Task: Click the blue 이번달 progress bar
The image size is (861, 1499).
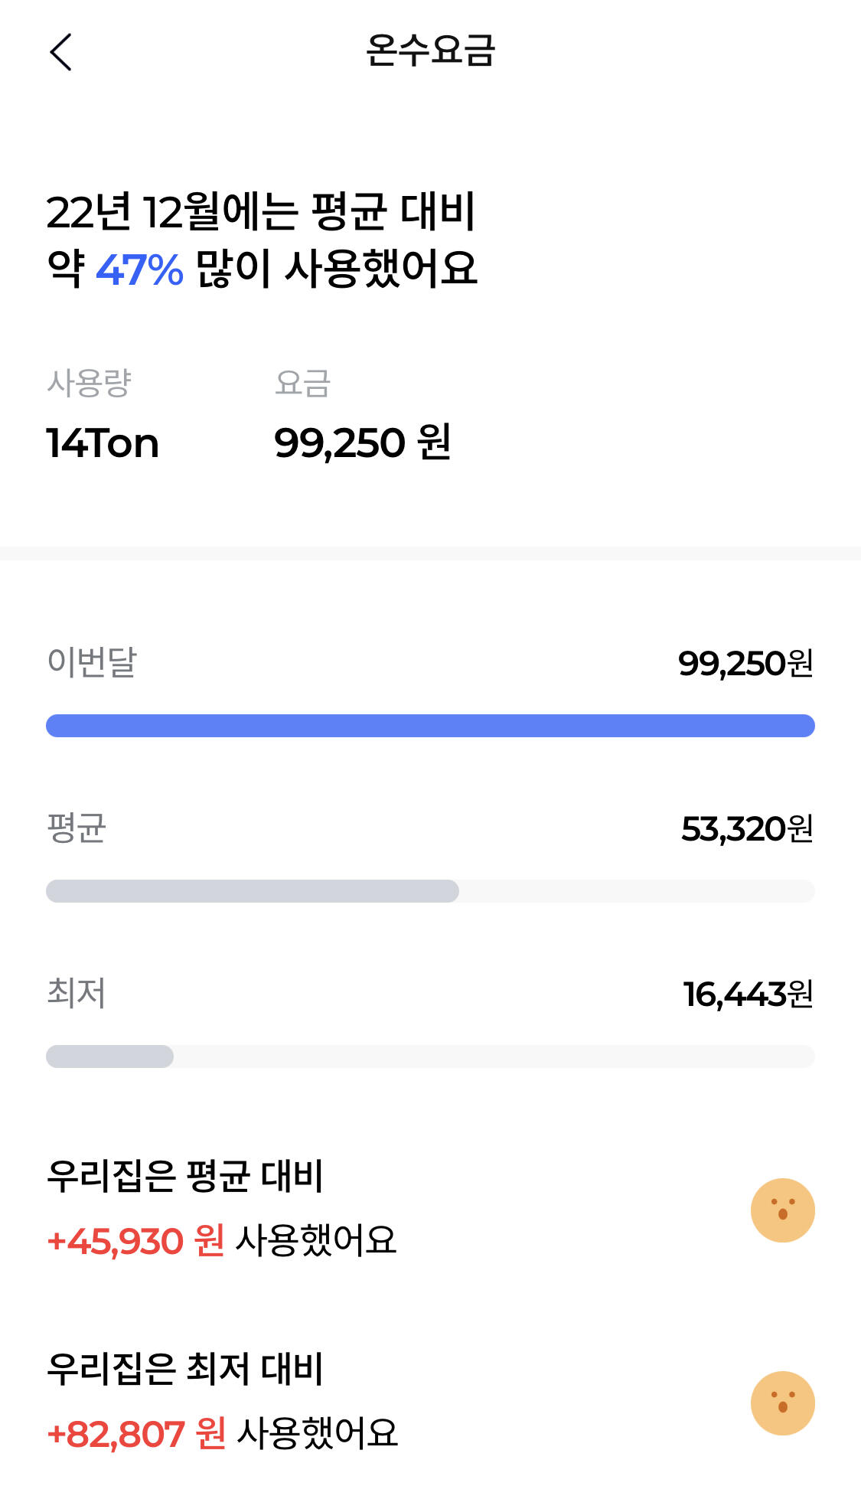Action: point(430,726)
